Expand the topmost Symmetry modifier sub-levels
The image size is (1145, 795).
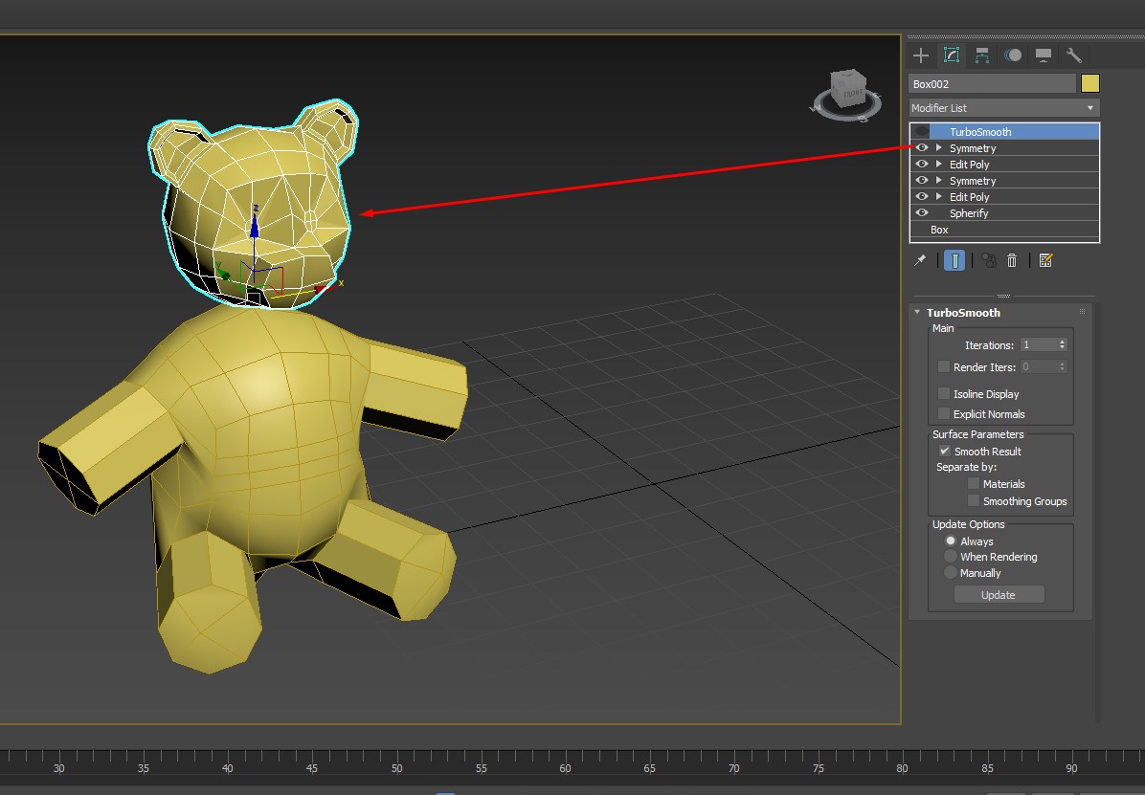point(939,148)
